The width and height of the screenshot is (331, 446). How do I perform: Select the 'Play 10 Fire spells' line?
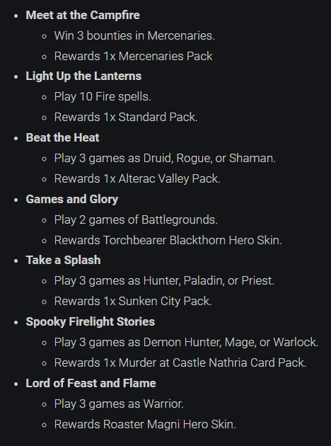coord(103,97)
